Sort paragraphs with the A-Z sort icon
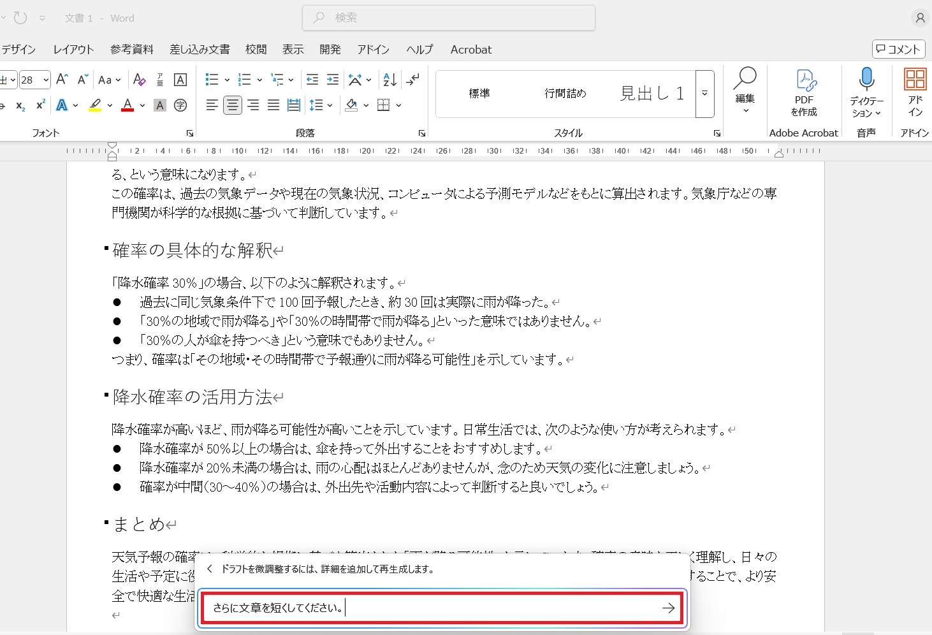Image resolution: width=932 pixels, height=635 pixels. (x=390, y=80)
